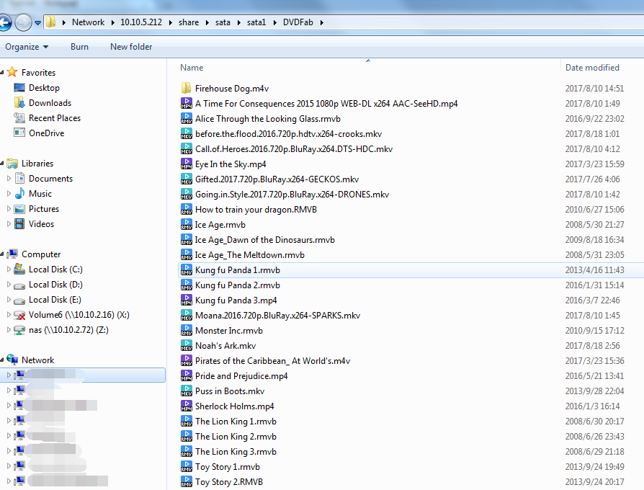Select Toy Story 1.rmvb file name
Image resolution: width=644 pixels, height=490 pixels.
point(228,467)
